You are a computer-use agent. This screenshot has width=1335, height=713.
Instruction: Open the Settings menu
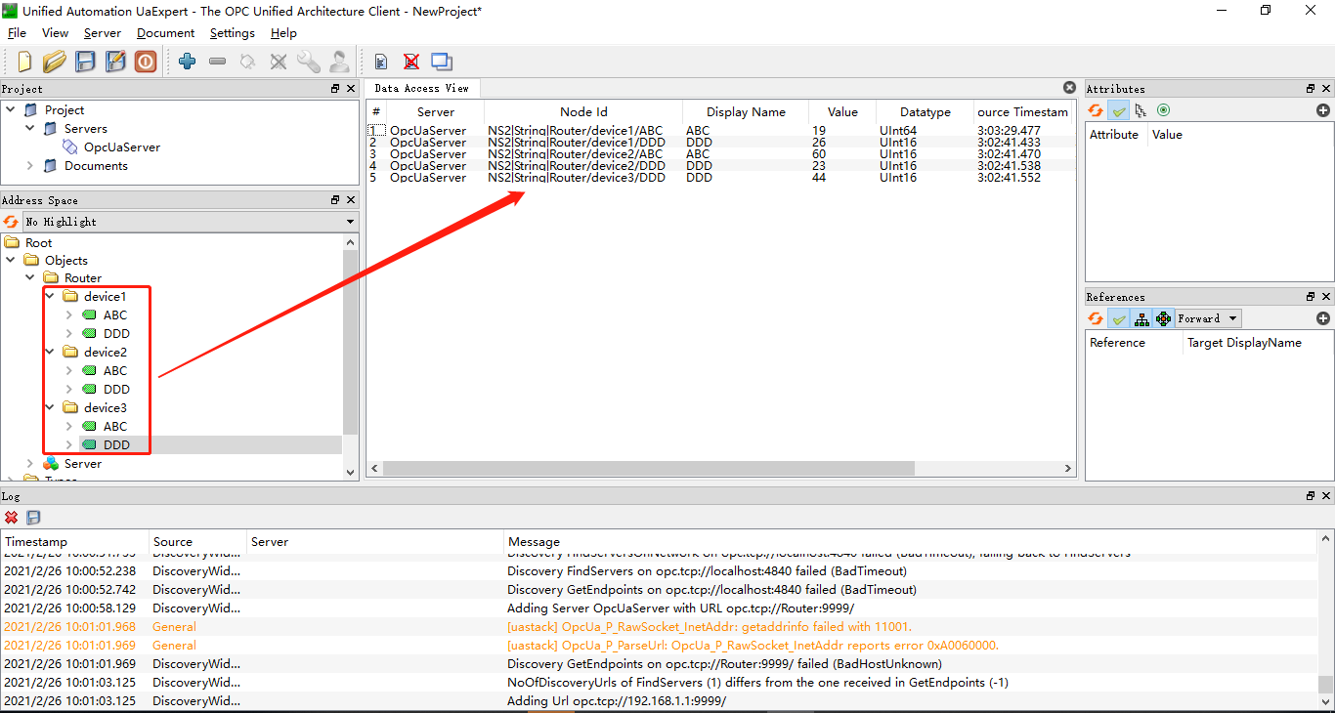tap(232, 33)
